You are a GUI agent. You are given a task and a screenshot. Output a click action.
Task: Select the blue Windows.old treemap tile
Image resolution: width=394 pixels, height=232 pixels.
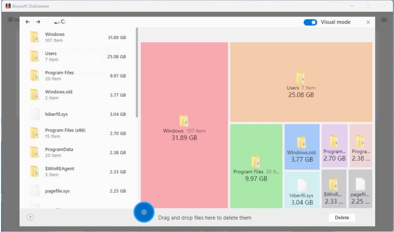click(x=302, y=146)
